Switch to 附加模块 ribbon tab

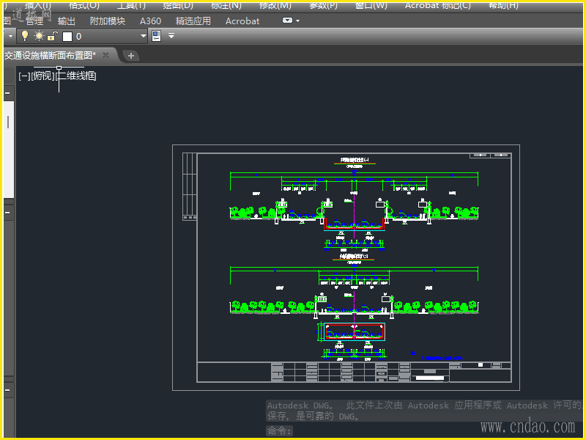pos(107,21)
